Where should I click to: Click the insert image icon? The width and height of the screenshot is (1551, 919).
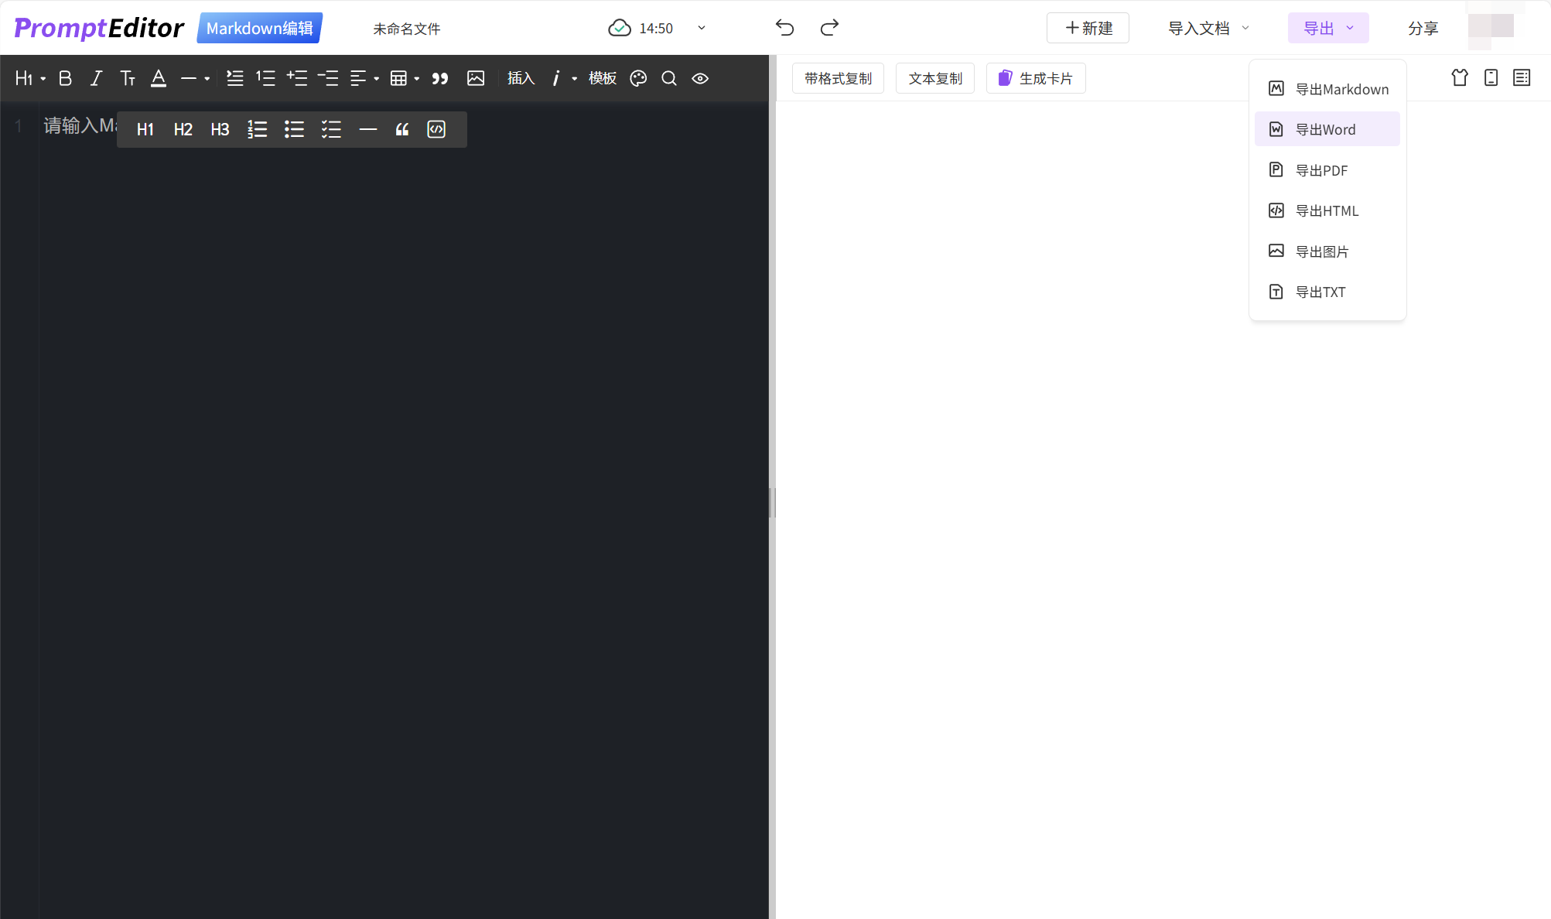476,78
